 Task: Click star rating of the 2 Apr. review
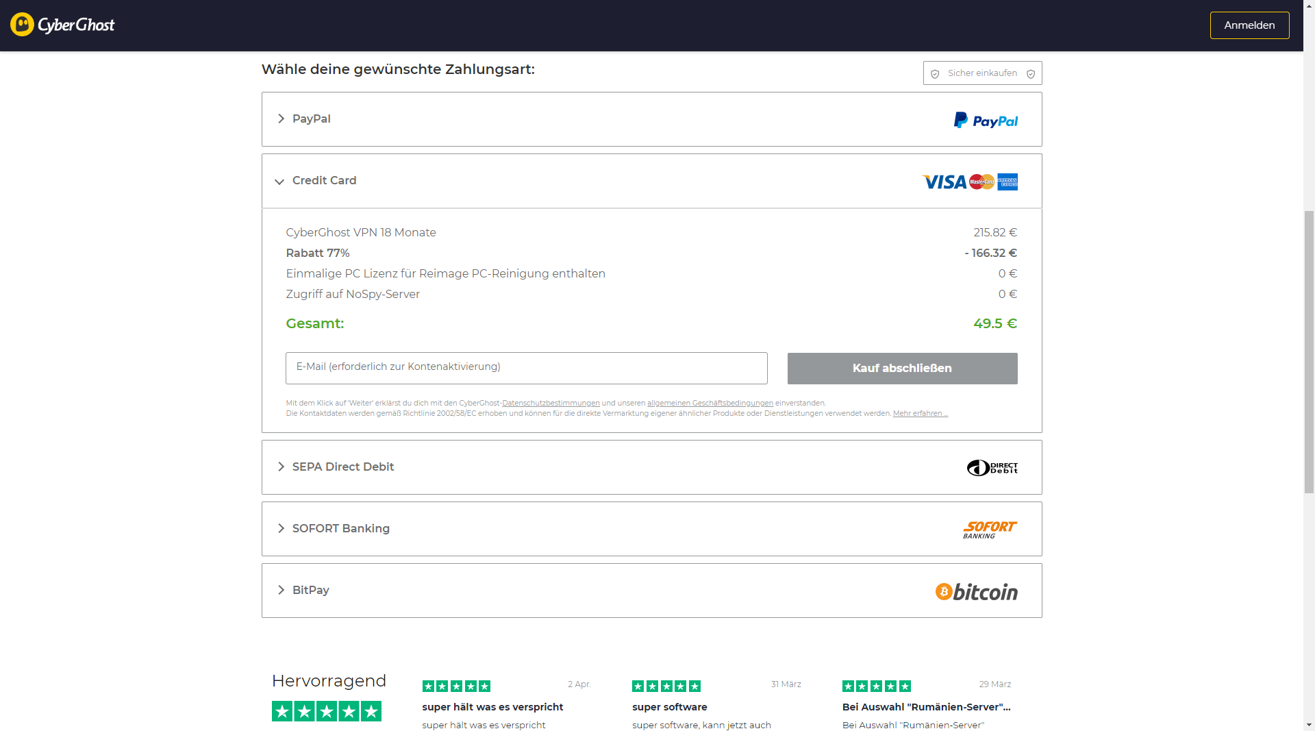click(456, 686)
